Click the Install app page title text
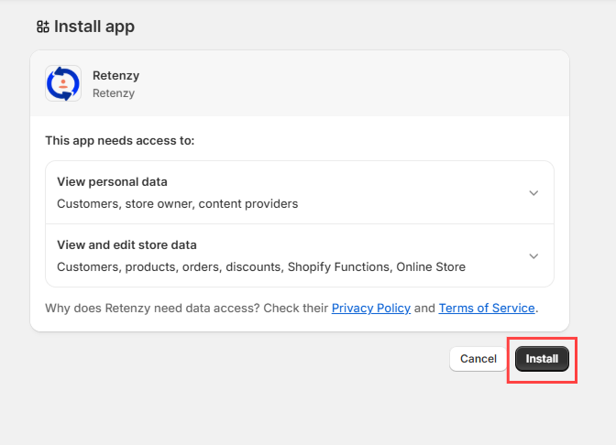 pyautogui.click(x=94, y=27)
